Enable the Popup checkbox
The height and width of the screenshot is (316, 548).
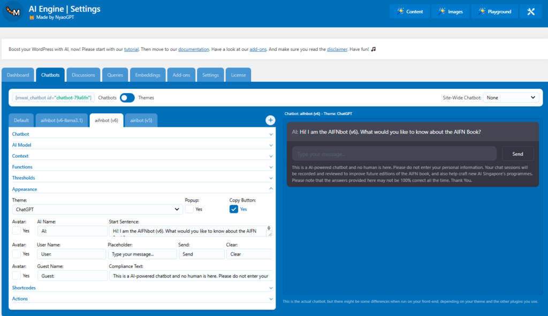(x=189, y=209)
